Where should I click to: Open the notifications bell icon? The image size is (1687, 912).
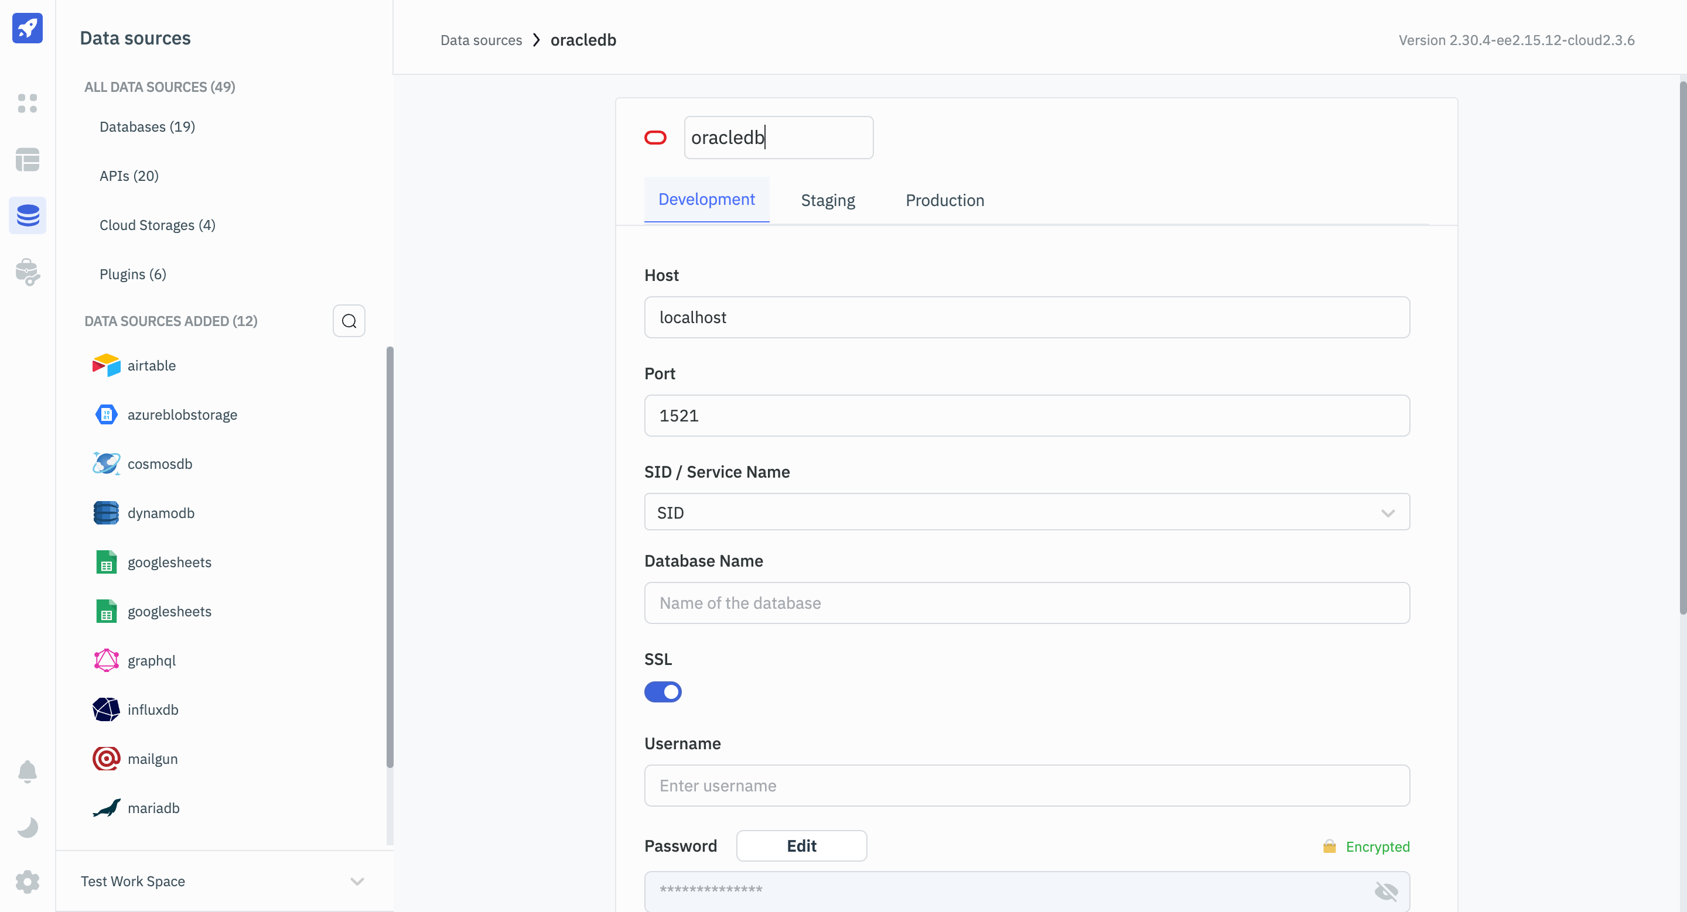(28, 772)
